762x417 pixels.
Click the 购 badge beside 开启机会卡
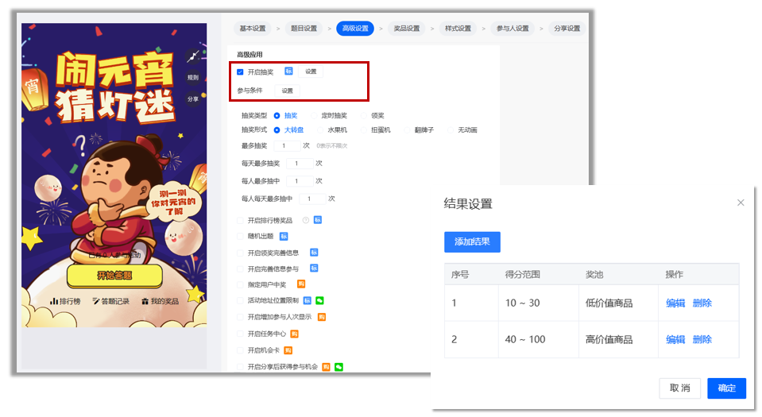288,350
